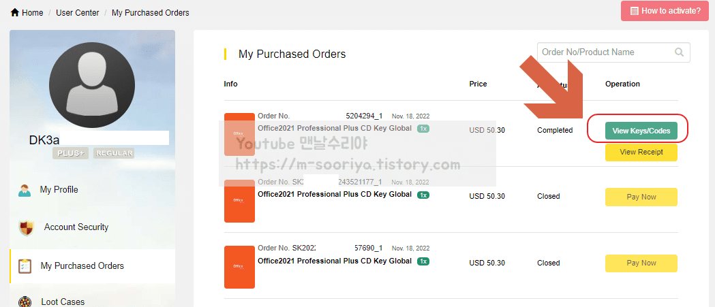
Task: Click the Account Security shield icon
Action: click(x=27, y=227)
